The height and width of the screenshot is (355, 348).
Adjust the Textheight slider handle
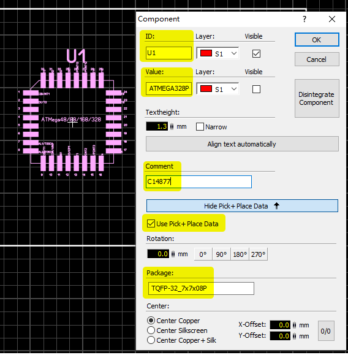(172, 126)
